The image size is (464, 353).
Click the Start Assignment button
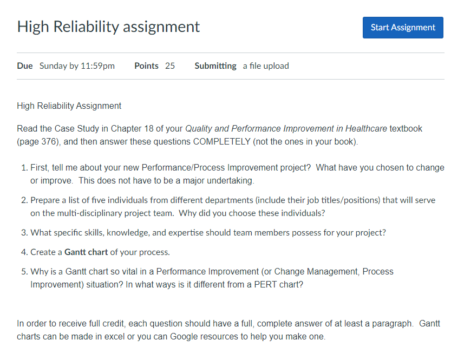pyautogui.click(x=403, y=27)
